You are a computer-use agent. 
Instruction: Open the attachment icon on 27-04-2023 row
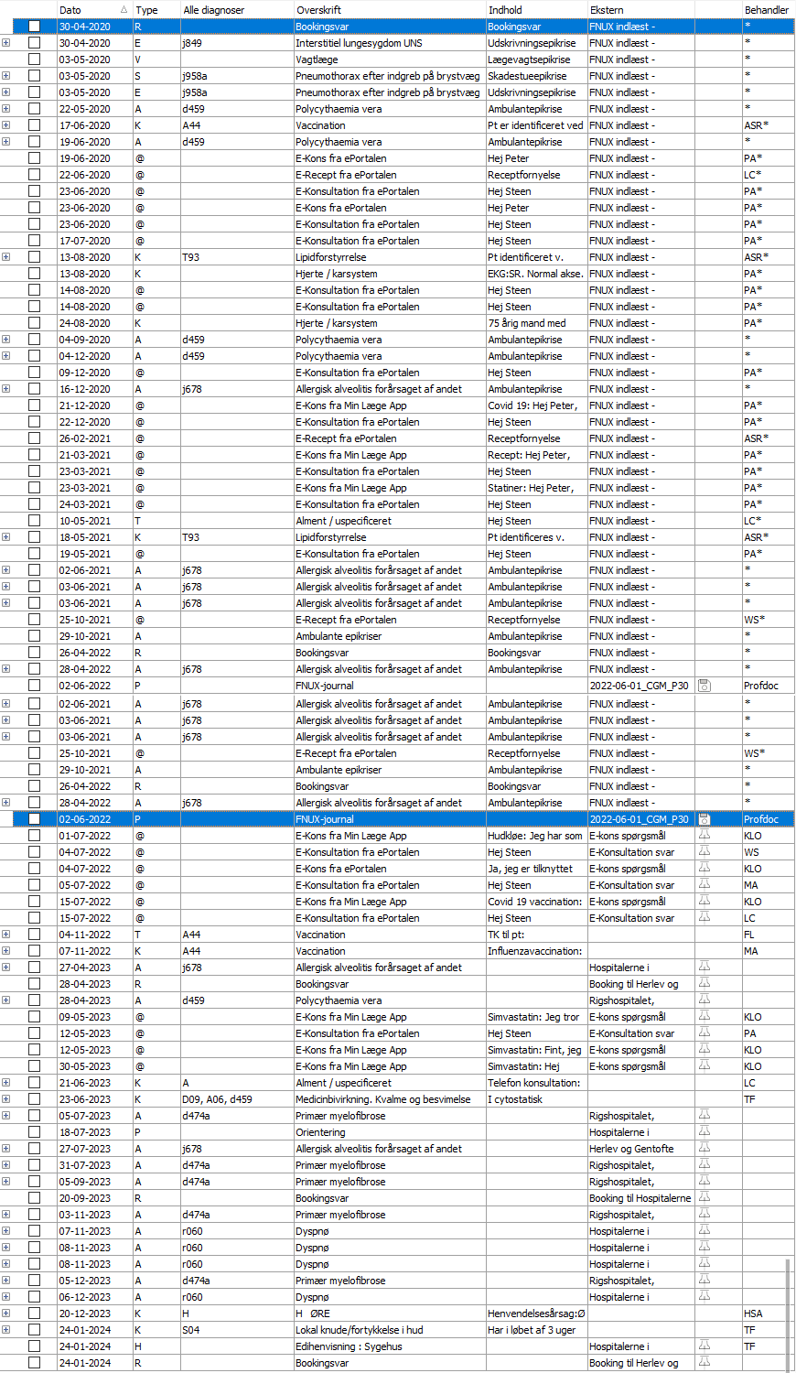tap(705, 968)
